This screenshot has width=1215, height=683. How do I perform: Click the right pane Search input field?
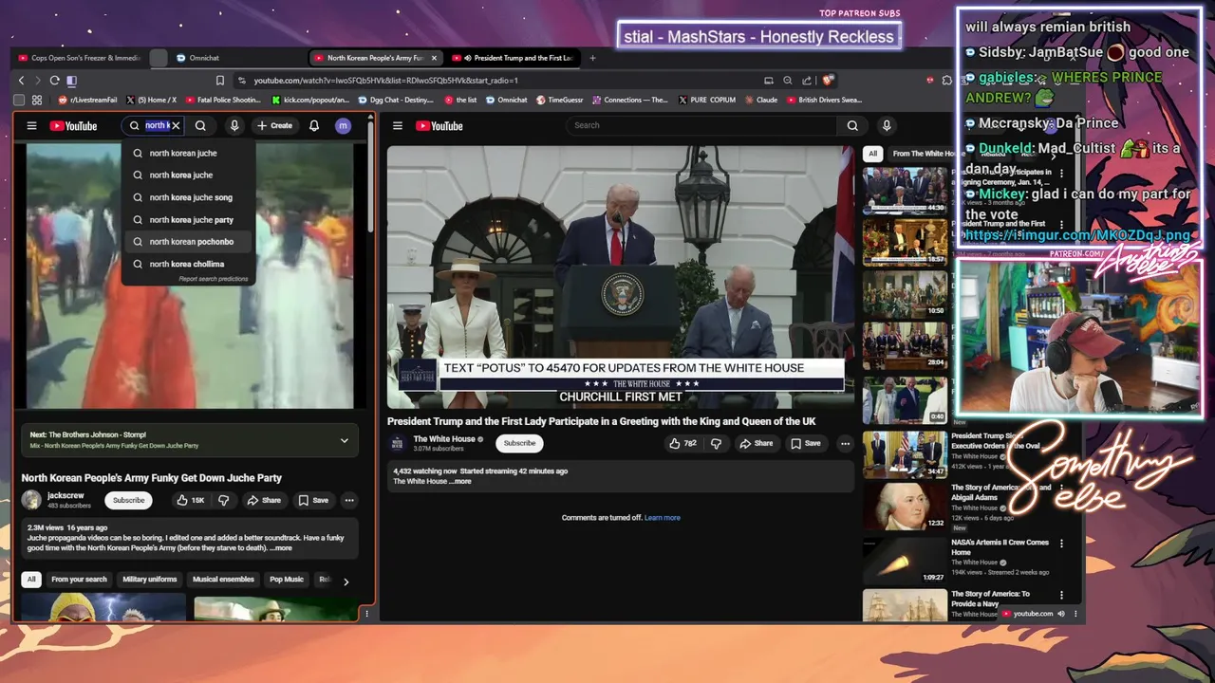point(701,125)
